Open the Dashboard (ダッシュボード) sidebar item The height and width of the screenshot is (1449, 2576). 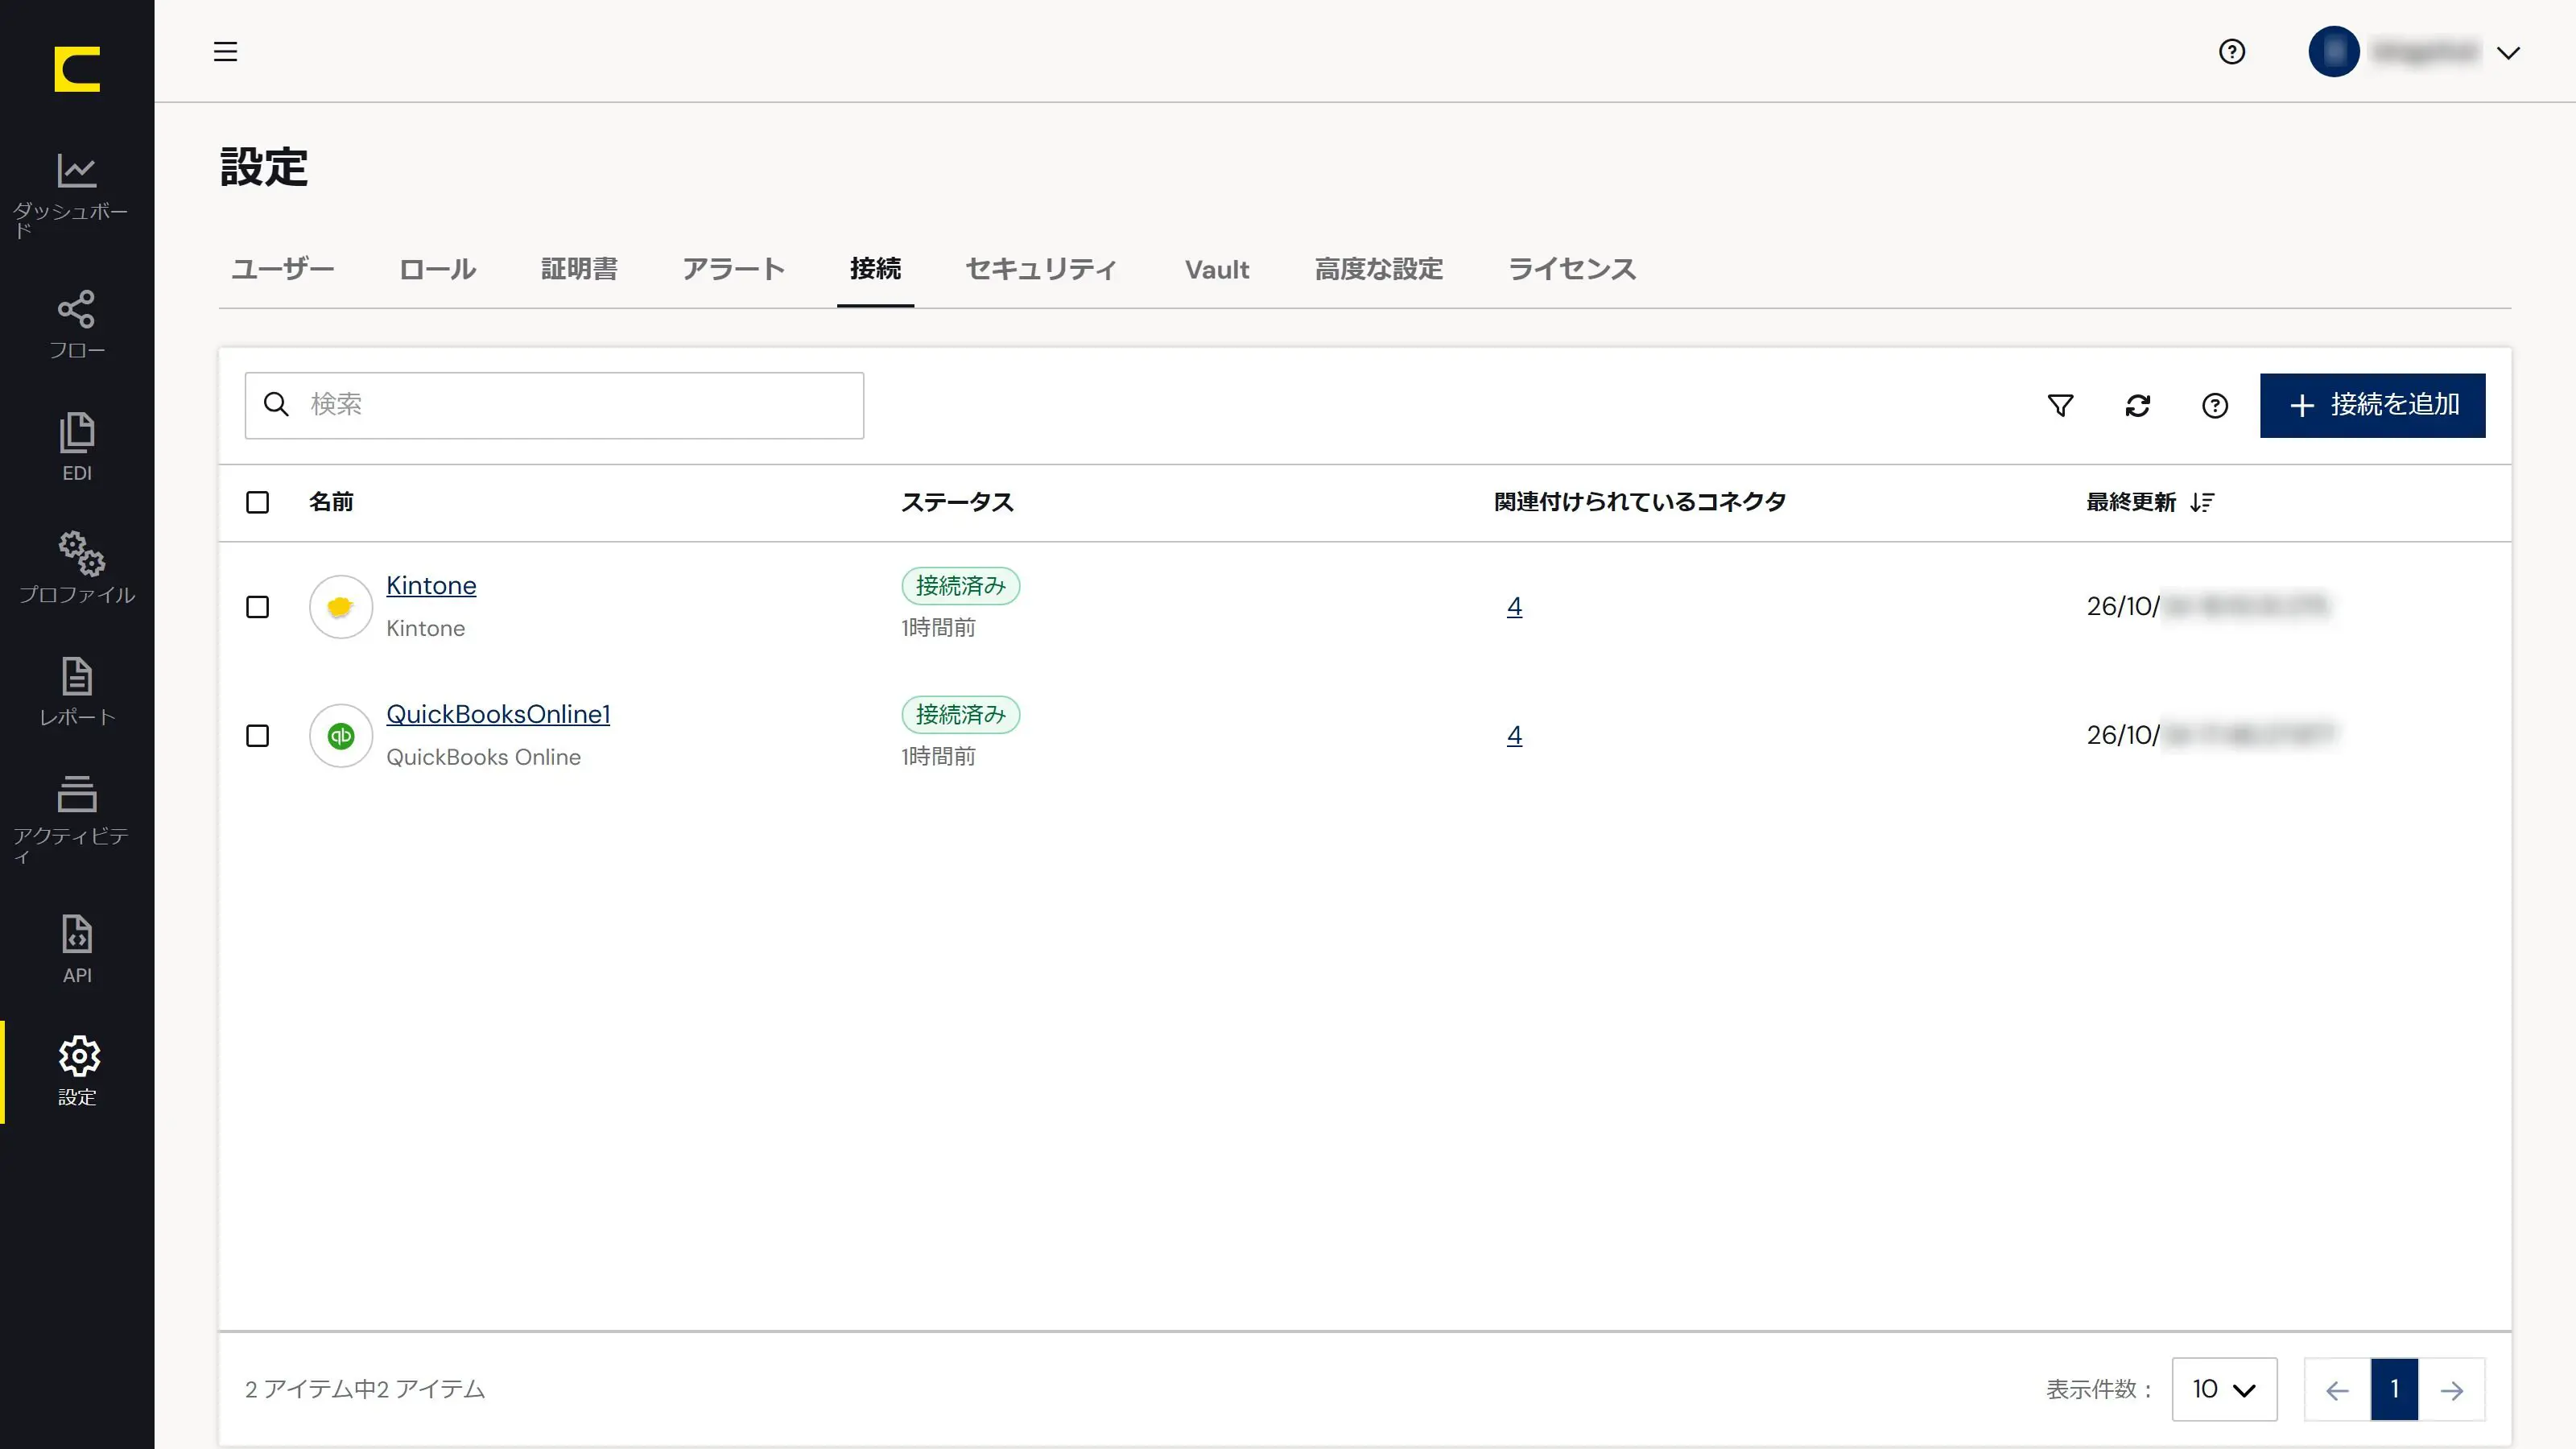coord(77,194)
